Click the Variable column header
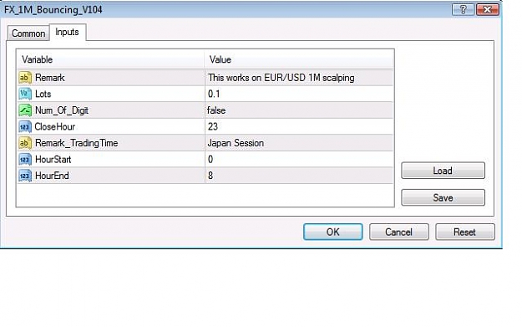The height and width of the screenshot is (327, 522). click(x=110, y=59)
